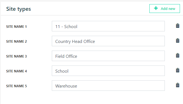183x104 pixels.
Task: Click the Site Name 4 label
Action: click(x=17, y=71)
